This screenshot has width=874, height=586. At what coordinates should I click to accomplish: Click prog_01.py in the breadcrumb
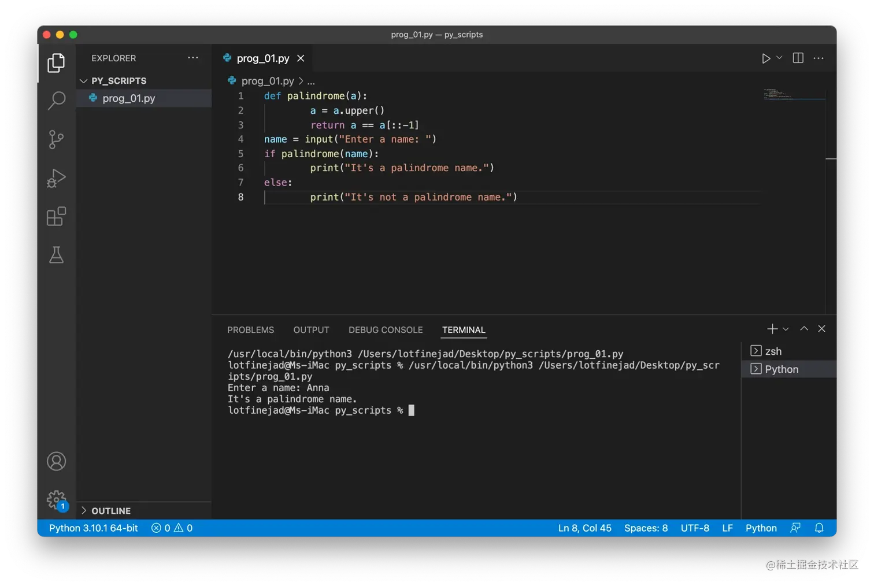[x=268, y=81]
